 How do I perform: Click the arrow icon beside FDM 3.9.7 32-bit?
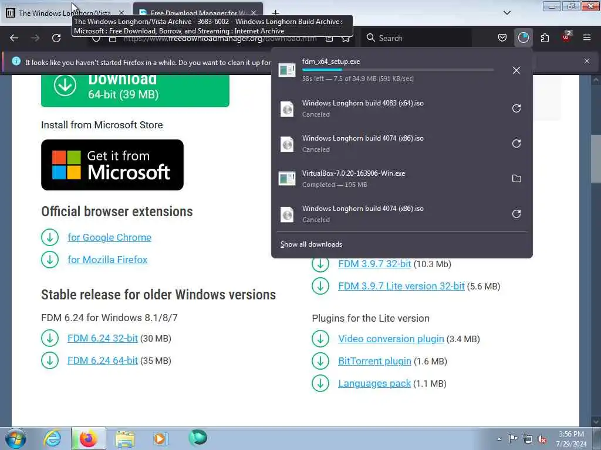(320, 264)
